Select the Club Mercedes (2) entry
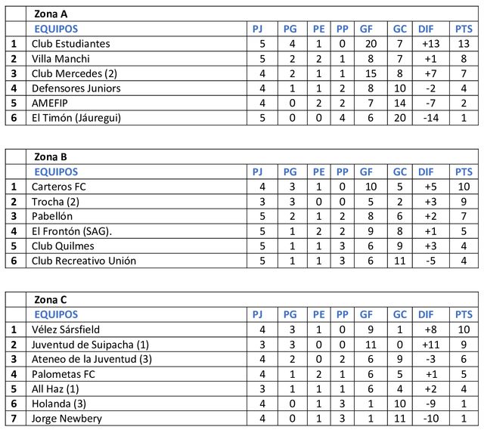 [74, 73]
